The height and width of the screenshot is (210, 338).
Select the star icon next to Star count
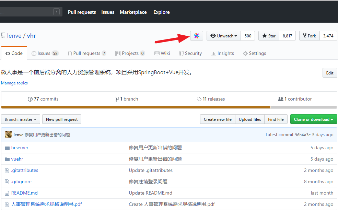[x=265, y=36]
